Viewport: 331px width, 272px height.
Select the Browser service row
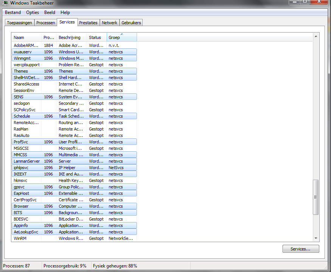click(74, 206)
